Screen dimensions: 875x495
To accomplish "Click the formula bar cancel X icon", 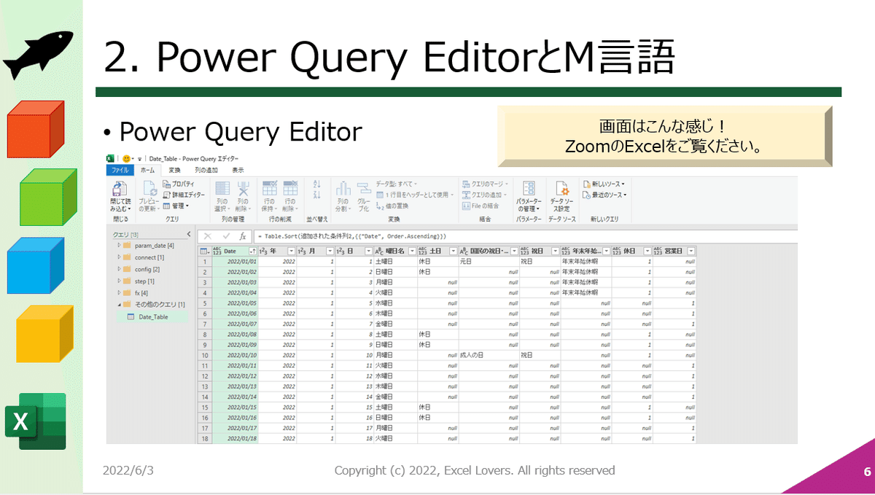I will (x=208, y=236).
